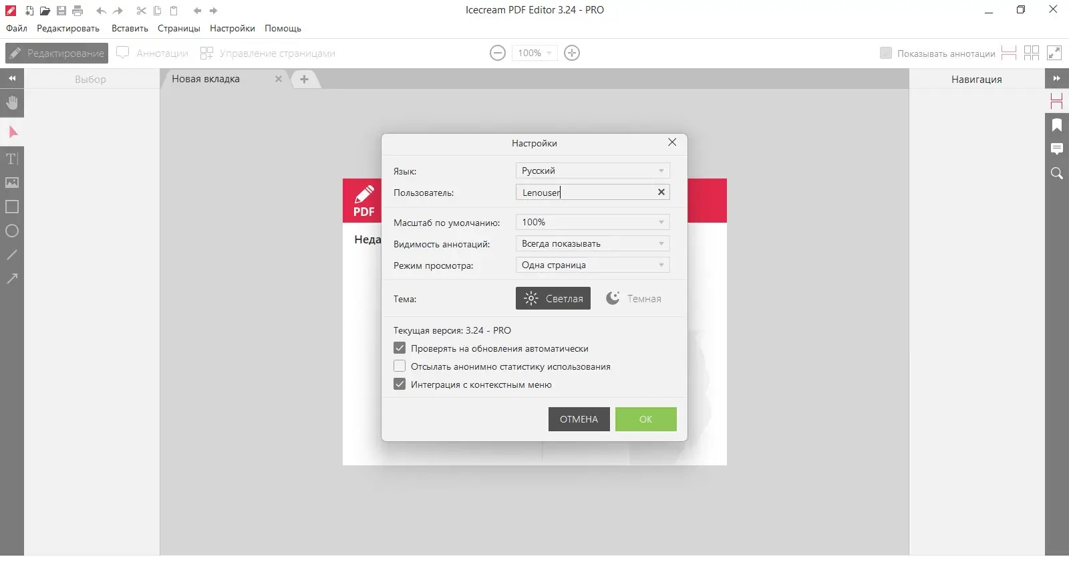The height and width of the screenshot is (575, 1069).
Task: Close the Новая вкладка tab
Action: tap(279, 79)
